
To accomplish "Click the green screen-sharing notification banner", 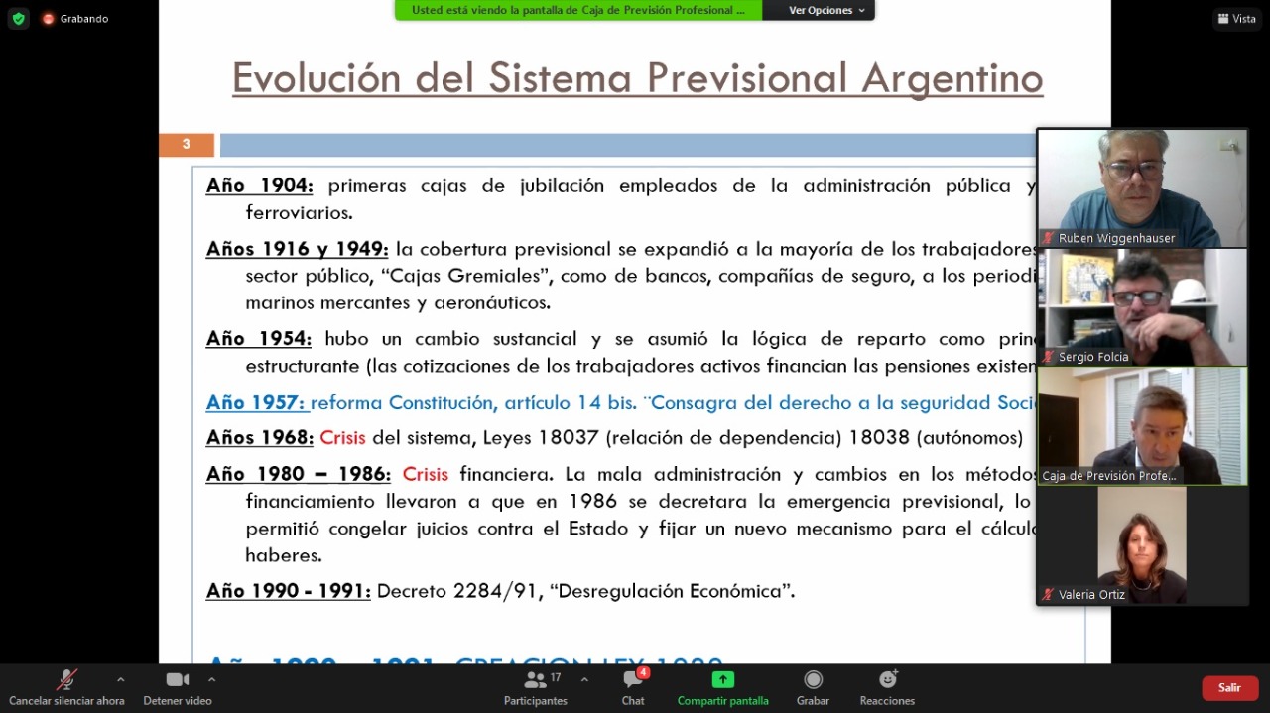I will pos(578,10).
